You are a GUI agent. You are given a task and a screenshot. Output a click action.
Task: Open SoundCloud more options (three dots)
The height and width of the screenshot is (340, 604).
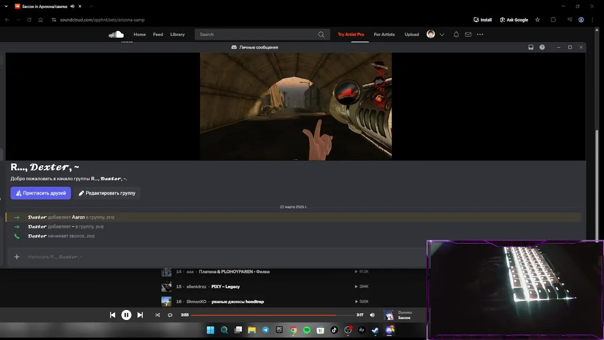pos(480,34)
